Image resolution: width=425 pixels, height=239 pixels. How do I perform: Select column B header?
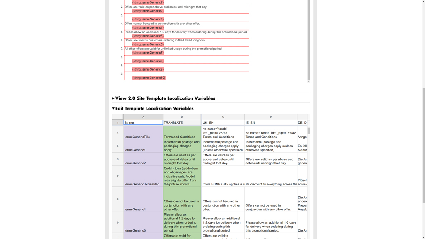pos(182,117)
